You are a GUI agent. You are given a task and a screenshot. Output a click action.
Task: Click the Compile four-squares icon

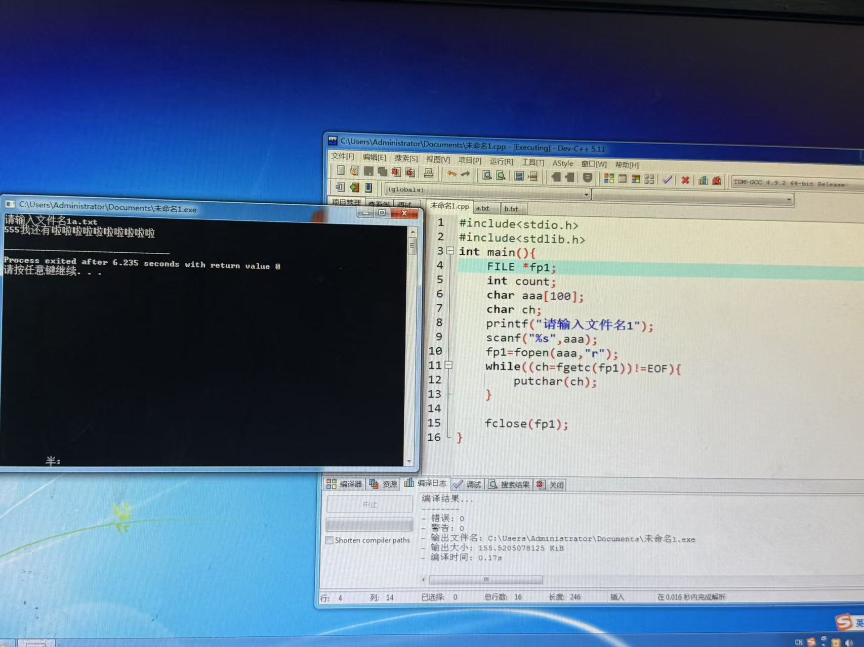pyautogui.click(x=609, y=178)
